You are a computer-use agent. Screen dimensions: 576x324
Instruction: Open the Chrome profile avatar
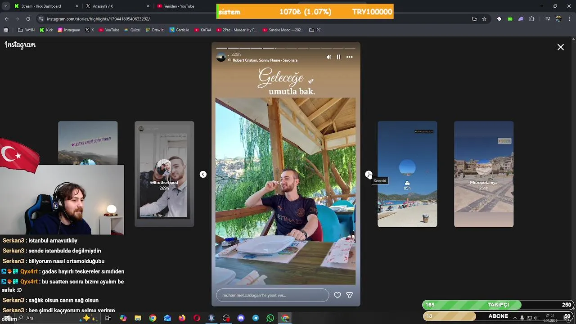tap(558, 19)
